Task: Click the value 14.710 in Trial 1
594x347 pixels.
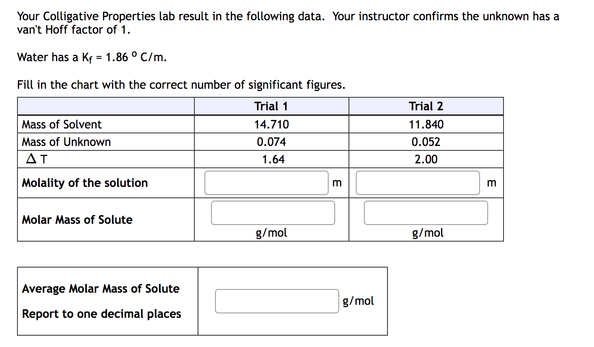Action: coord(271,124)
